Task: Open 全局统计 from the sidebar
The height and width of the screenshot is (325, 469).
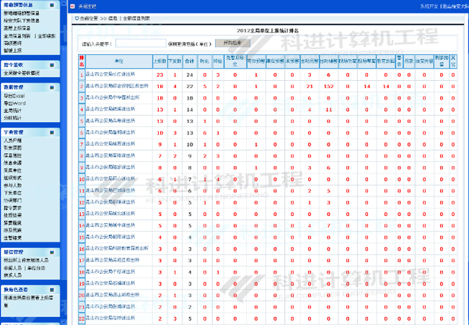Action: pyautogui.click(x=14, y=110)
